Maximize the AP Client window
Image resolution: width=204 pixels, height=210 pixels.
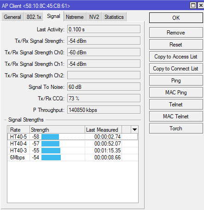[193, 6]
